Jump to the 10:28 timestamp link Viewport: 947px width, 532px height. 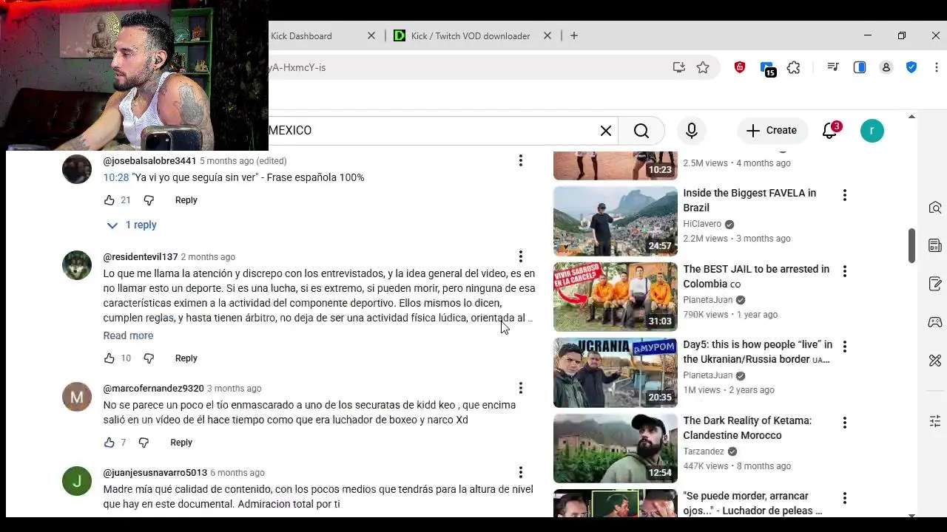pos(116,177)
